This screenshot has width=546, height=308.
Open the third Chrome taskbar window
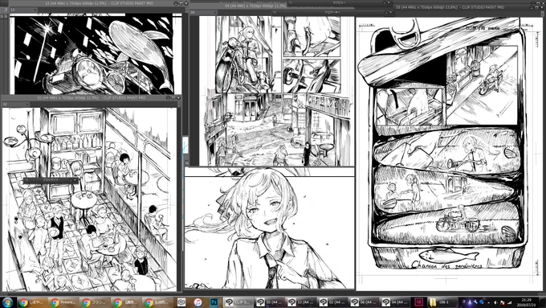tap(94, 302)
